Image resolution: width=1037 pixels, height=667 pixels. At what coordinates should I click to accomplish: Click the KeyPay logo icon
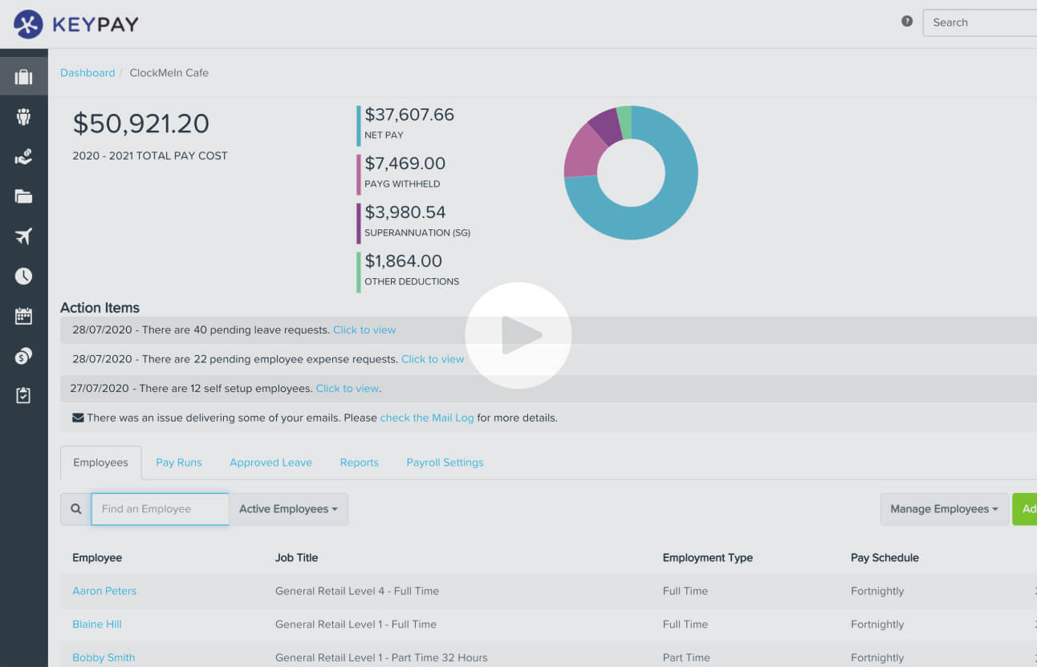(28, 24)
